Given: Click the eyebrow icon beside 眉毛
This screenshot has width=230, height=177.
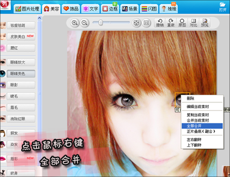Looking at the screenshot, I should point(3,108).
